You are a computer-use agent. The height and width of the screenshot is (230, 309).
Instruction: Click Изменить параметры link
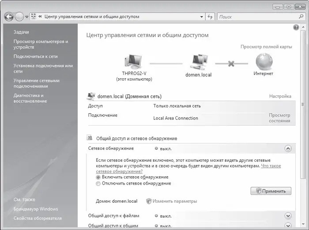click(x=175, y=201)
